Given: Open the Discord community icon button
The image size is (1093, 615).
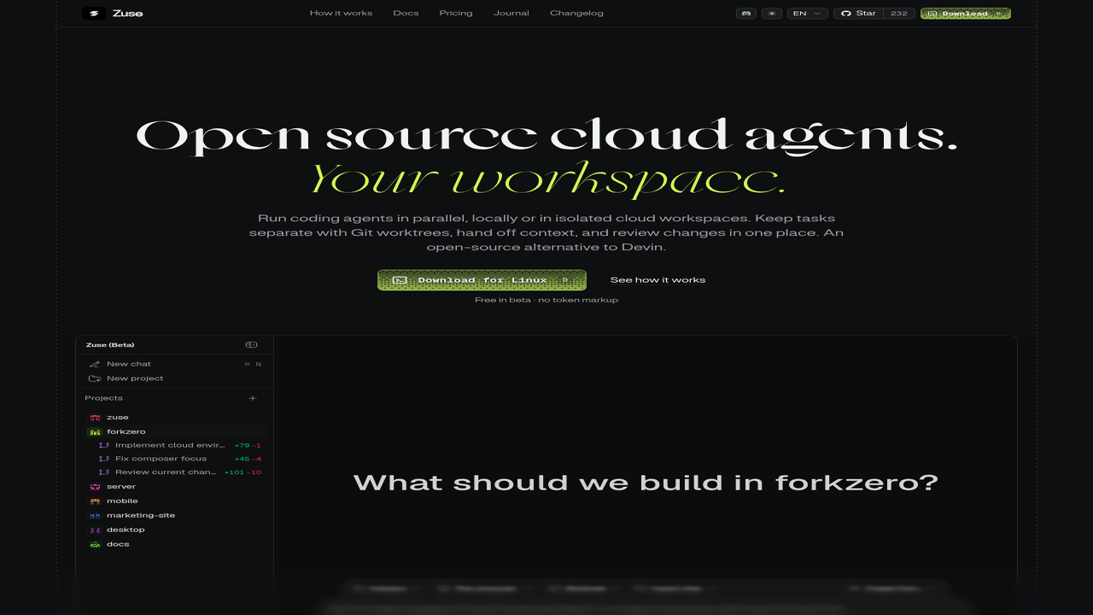Looking at the screenshot, I should tap(746, 14).
